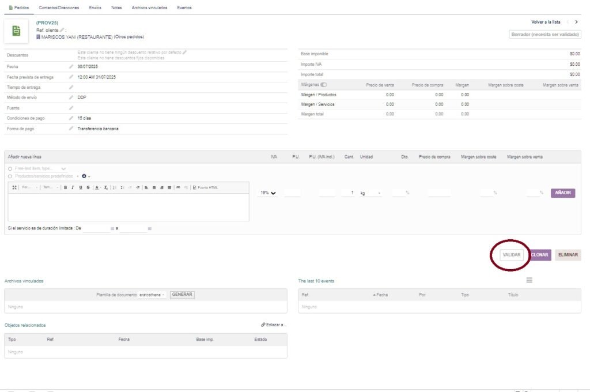Go to next record using right arrow

tap(576, 22)
